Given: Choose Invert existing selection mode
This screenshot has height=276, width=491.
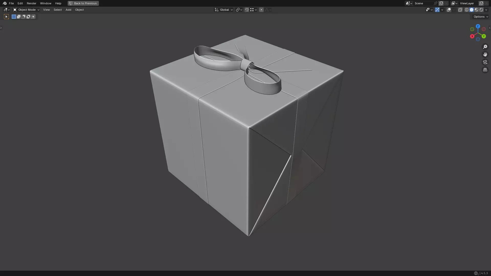Looking at the screenshot, I should click(28, 17).
